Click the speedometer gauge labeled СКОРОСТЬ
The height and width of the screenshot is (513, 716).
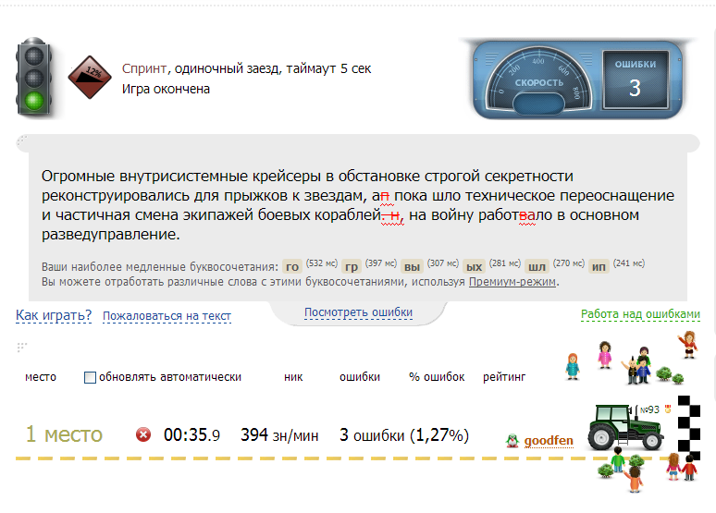[537, 79]
